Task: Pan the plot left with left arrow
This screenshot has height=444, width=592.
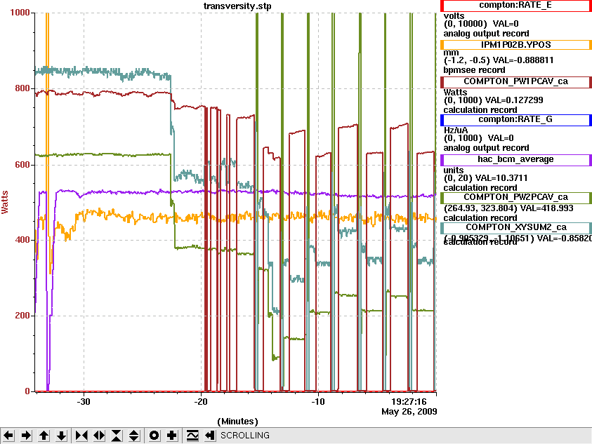Action: [8, 436]
